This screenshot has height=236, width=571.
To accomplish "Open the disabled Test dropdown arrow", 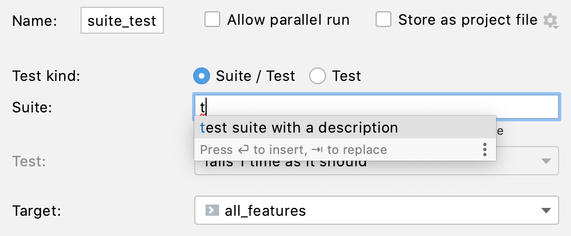I will pyautogui.click(x=545, y=162).
